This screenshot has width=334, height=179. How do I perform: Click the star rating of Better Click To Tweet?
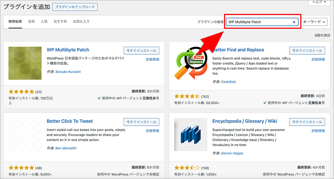coord(21,168)
